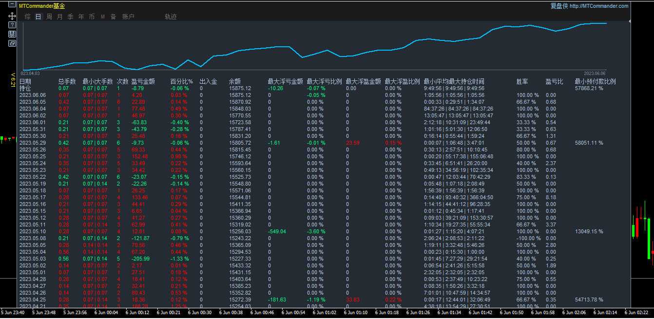The height and width of the screenshot is (319, 654).
Task: Select the 2023.05.29 date row
Action: click(33, 143)
